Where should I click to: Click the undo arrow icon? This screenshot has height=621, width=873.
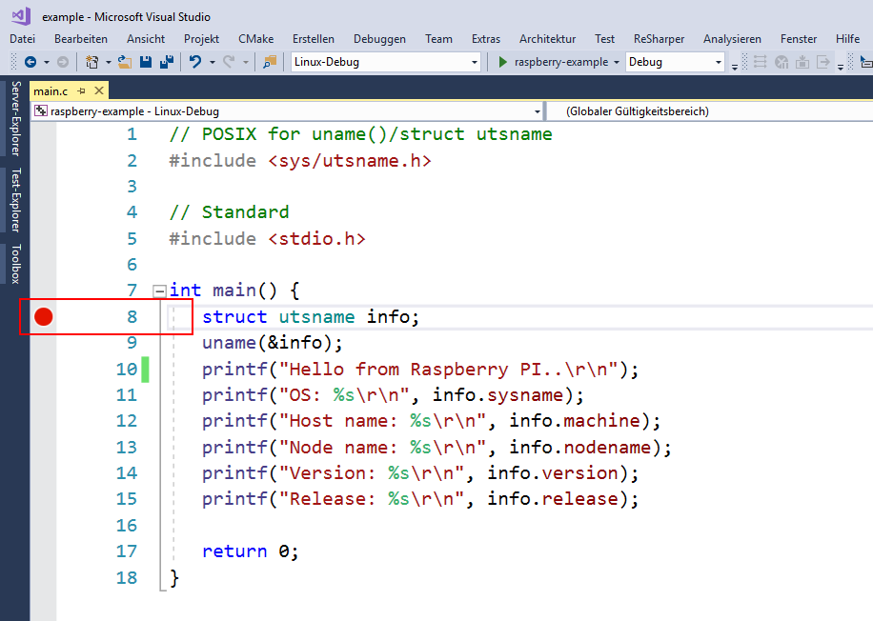pos(195,62)
